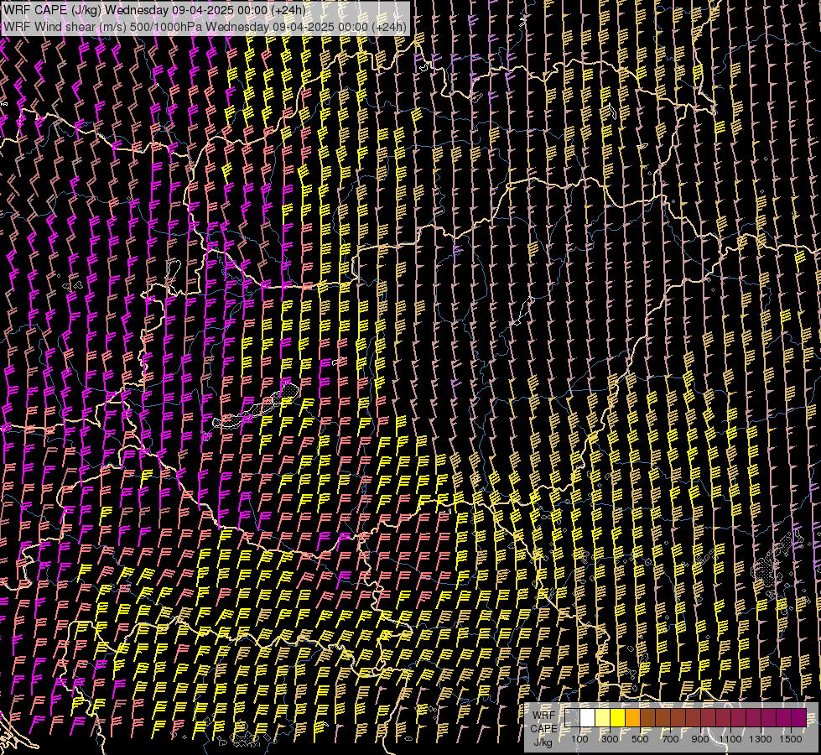
Task: Select the empty gray first legend swatch
Action: (x=572, y=718)
